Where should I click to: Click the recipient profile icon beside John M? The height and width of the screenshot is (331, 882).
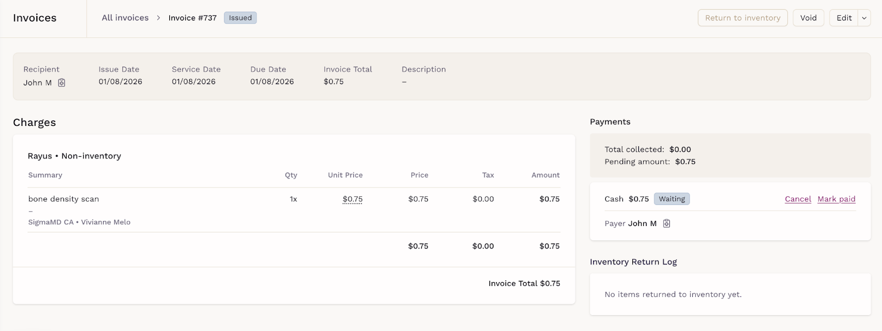tap(62, 82)
